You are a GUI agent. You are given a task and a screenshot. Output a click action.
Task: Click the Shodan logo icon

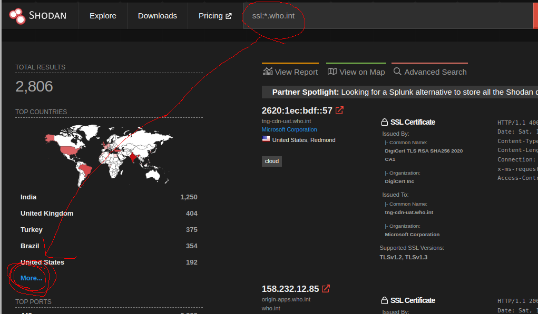(17, 16)
